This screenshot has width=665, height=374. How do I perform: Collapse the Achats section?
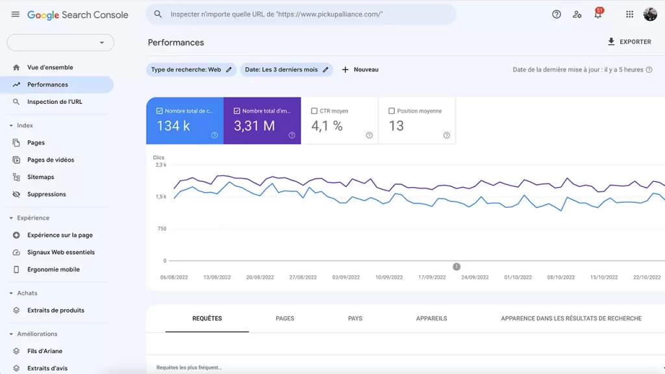coord(11,293)
